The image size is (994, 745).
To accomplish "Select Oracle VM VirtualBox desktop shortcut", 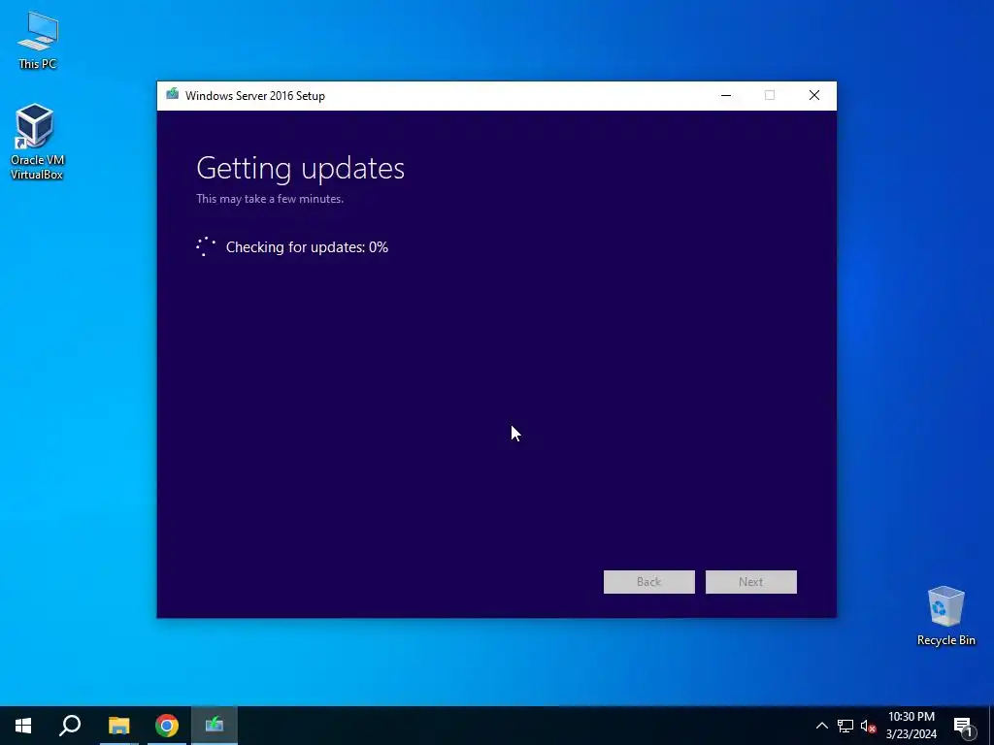I will click(36, 142).
